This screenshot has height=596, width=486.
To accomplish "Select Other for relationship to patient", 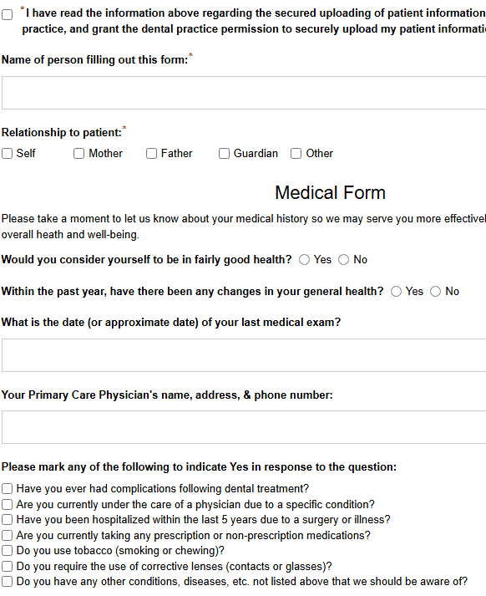I will coord(296,154).
